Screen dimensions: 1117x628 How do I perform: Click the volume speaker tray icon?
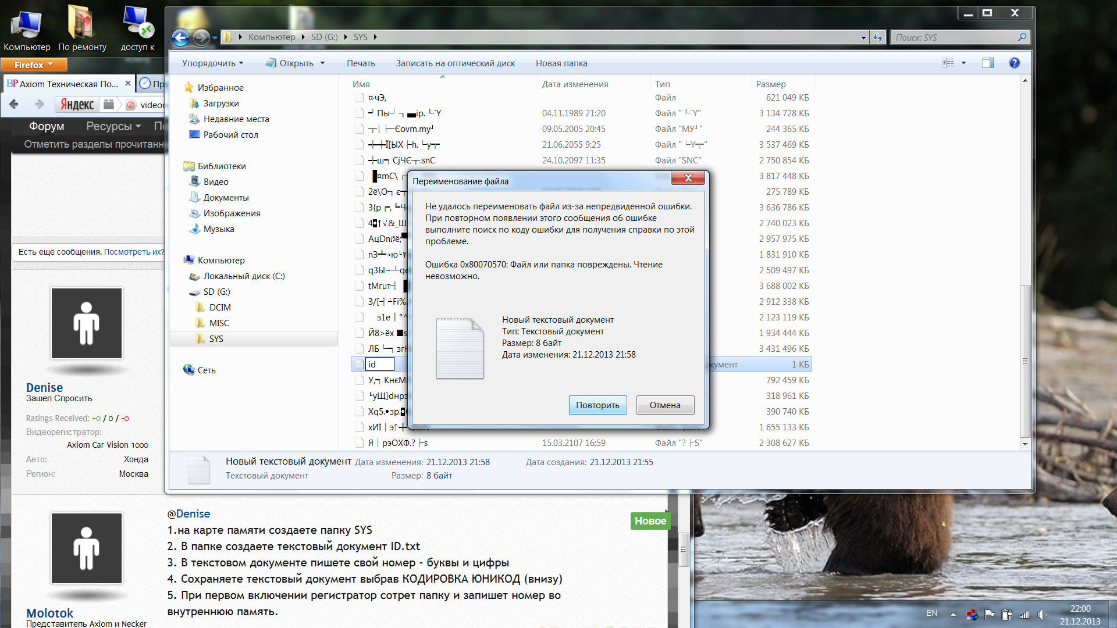tap(1041, 614)
